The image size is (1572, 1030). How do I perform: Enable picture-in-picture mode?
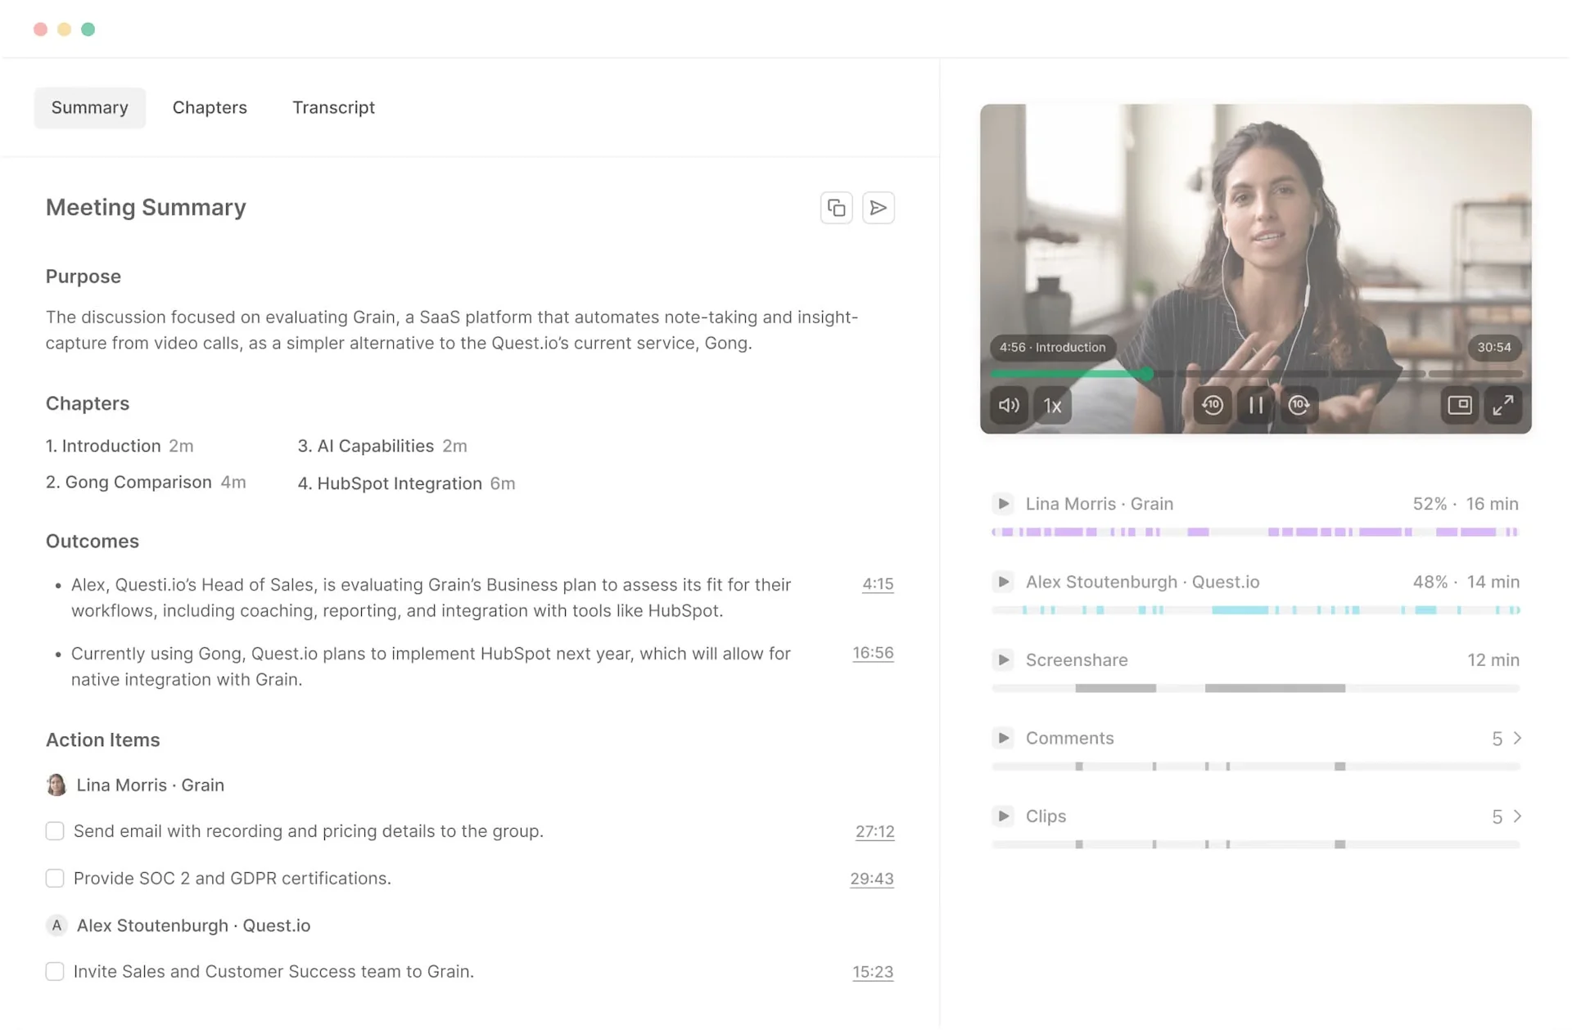click(1459, 405)
